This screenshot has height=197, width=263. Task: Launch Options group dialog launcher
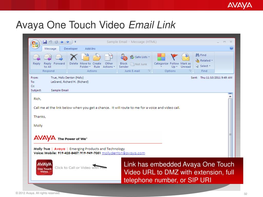pyautogui.click(x=190, y=71)
